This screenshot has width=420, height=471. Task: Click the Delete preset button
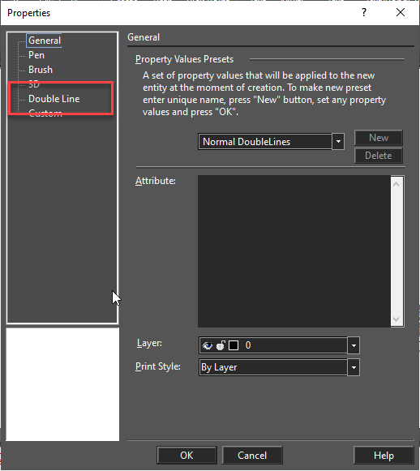click(379, 156)
